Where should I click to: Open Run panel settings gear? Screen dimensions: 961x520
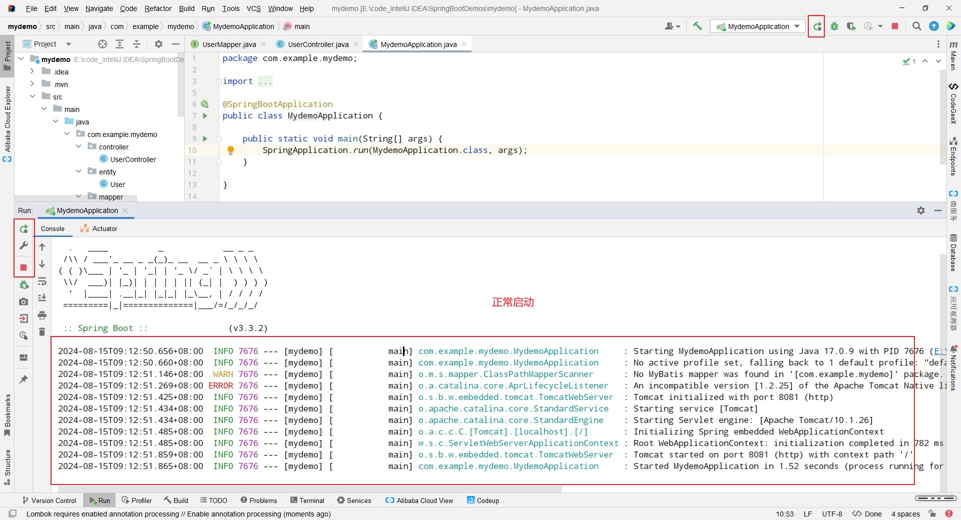pyautogui.click(x=921, y=210)
